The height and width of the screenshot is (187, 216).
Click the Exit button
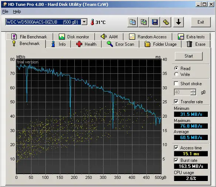pyautogui.click(x=201, y=22)
